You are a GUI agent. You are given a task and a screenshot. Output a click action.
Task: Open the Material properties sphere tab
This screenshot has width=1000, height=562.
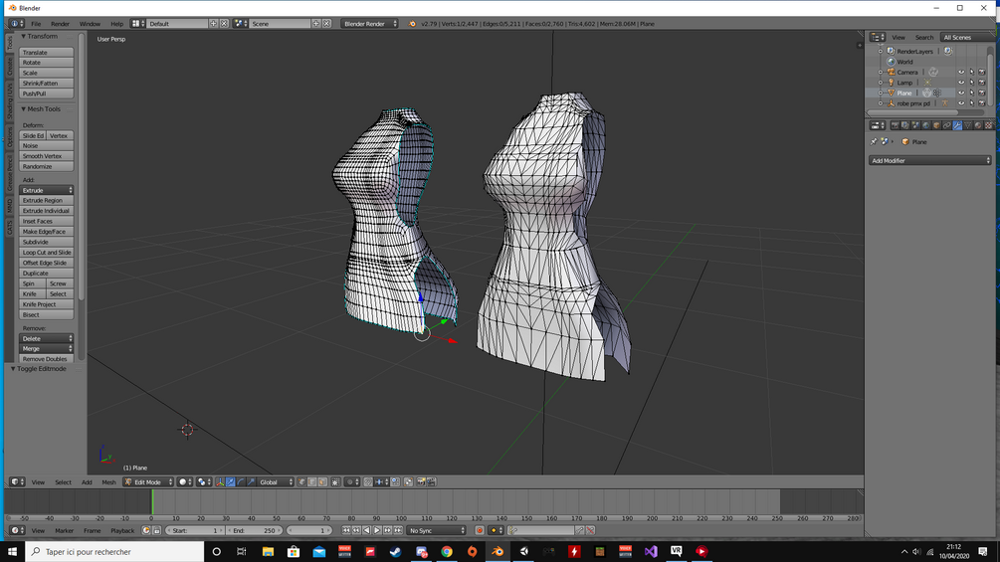(978, 125)
